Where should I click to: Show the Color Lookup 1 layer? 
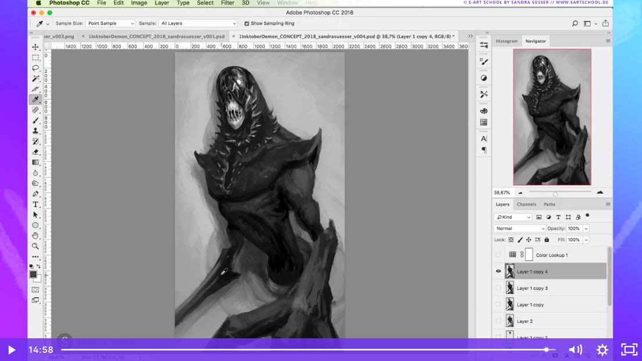tap(498, 255)
